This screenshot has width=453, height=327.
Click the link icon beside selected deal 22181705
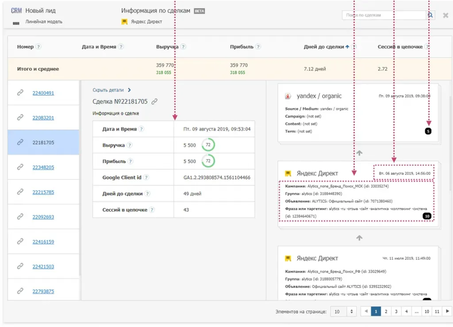pos(20,142)
